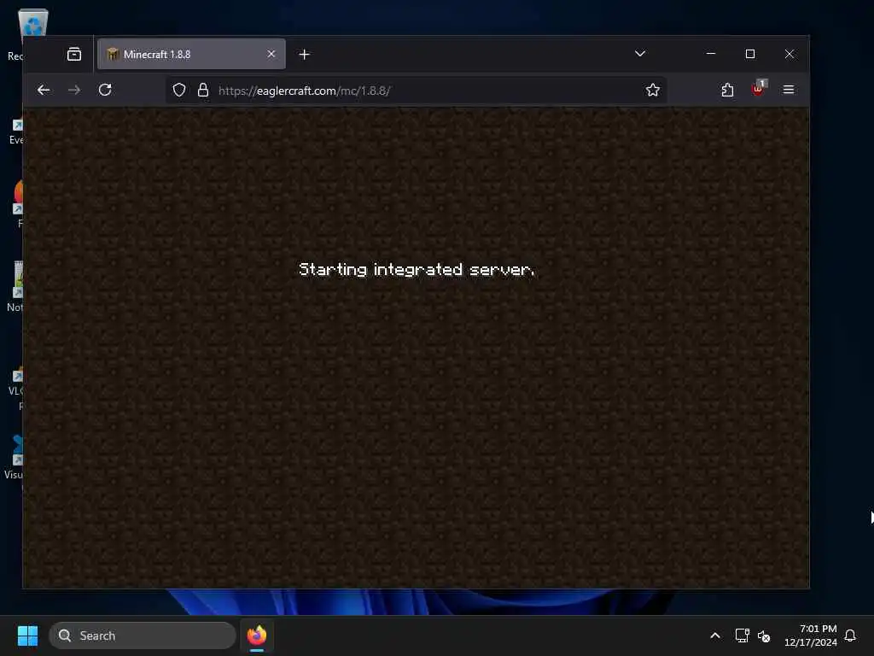Open notifications bell icon

(x=850, y=635)
